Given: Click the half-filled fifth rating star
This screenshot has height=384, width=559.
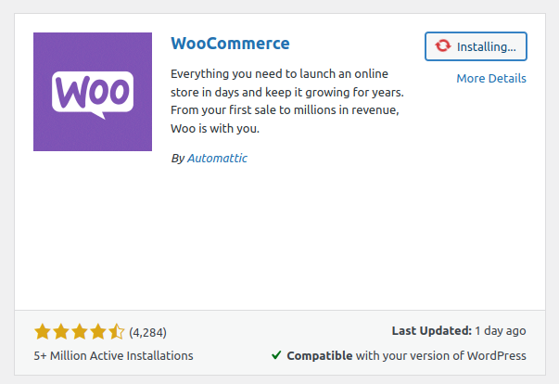Looking at the screenshot, I should click(116, 331).
